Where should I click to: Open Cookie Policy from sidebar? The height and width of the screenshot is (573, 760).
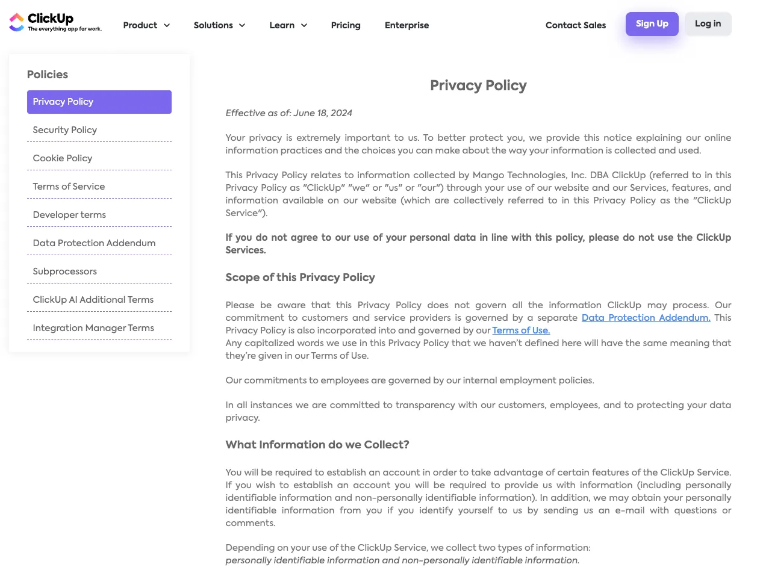[99, 158]
